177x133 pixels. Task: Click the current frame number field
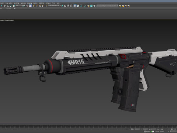(173, 131)
